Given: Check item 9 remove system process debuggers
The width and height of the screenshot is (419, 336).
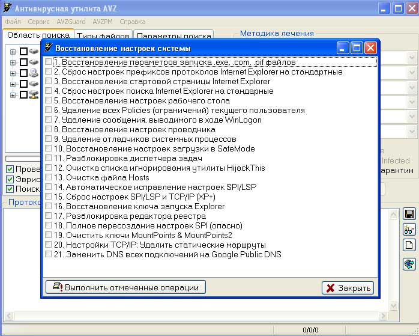Looking at the screenshot, I should 49,139.
